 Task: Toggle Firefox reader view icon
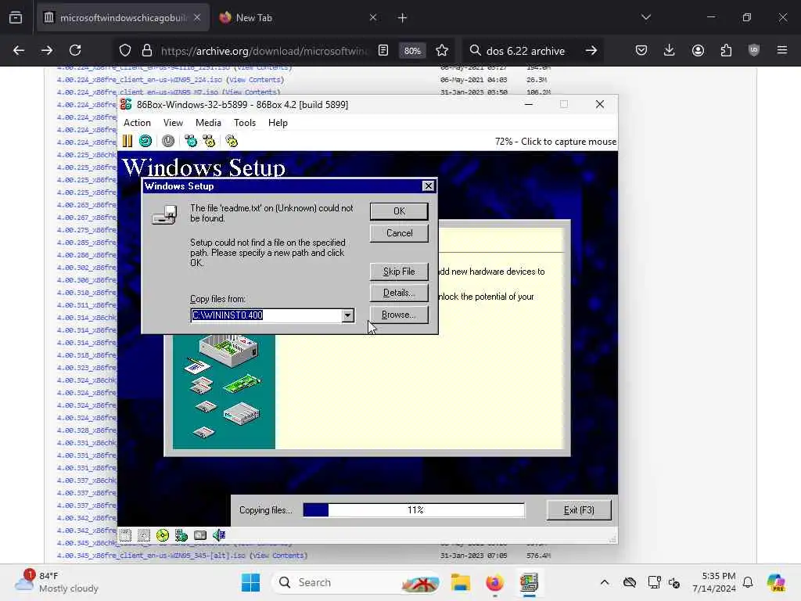(383, 51)
